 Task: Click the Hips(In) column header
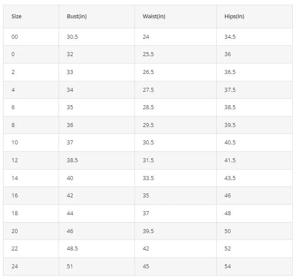click(234, 17)
